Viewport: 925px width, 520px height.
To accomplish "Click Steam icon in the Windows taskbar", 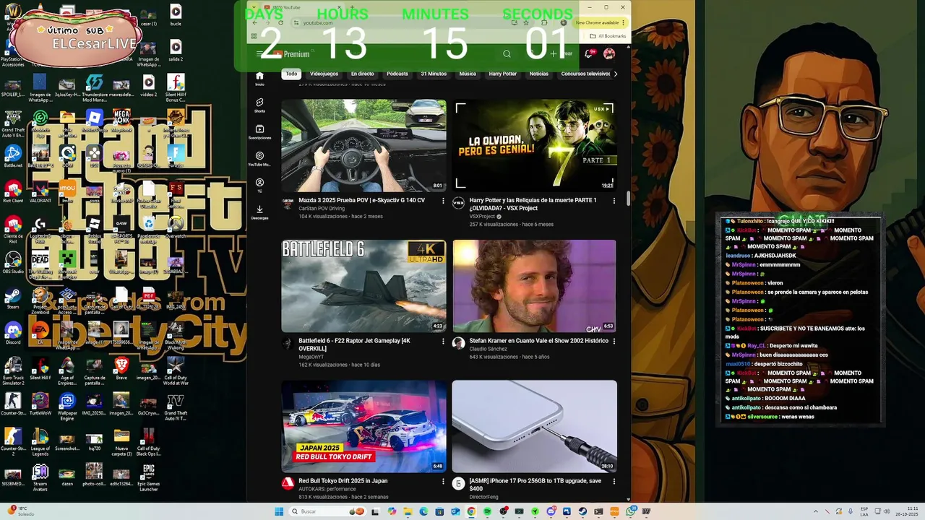I will (582, 511).
